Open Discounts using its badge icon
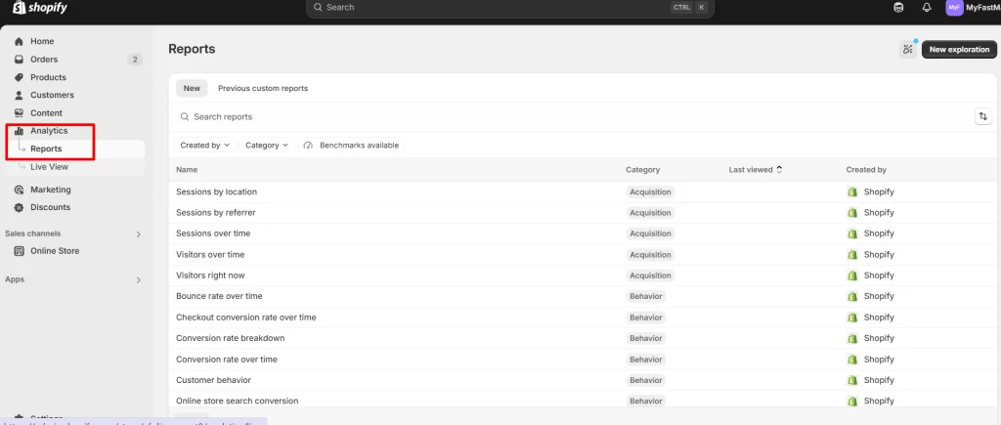Image resolution: width=1001 pixels, height=425 pixels. point(20,207)
